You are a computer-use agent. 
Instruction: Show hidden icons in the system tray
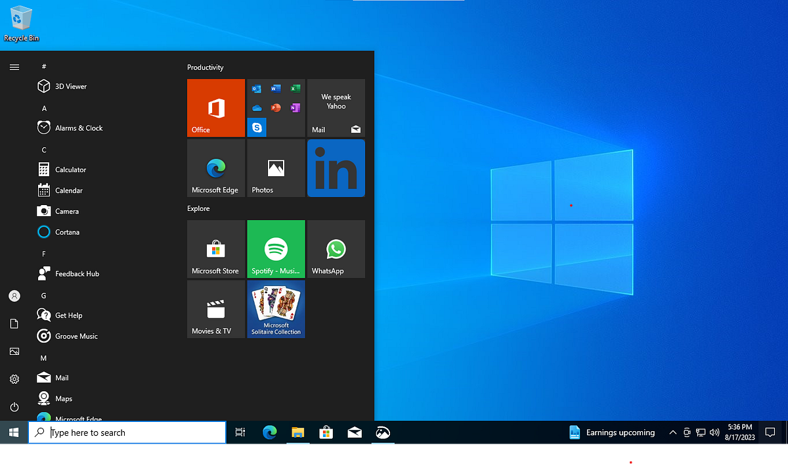pos(672,432)
